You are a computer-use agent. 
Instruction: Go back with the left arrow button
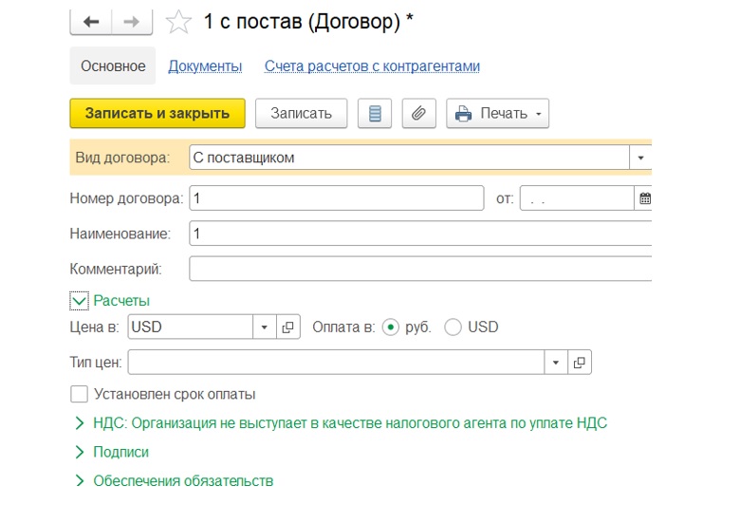tap(91, 22)
